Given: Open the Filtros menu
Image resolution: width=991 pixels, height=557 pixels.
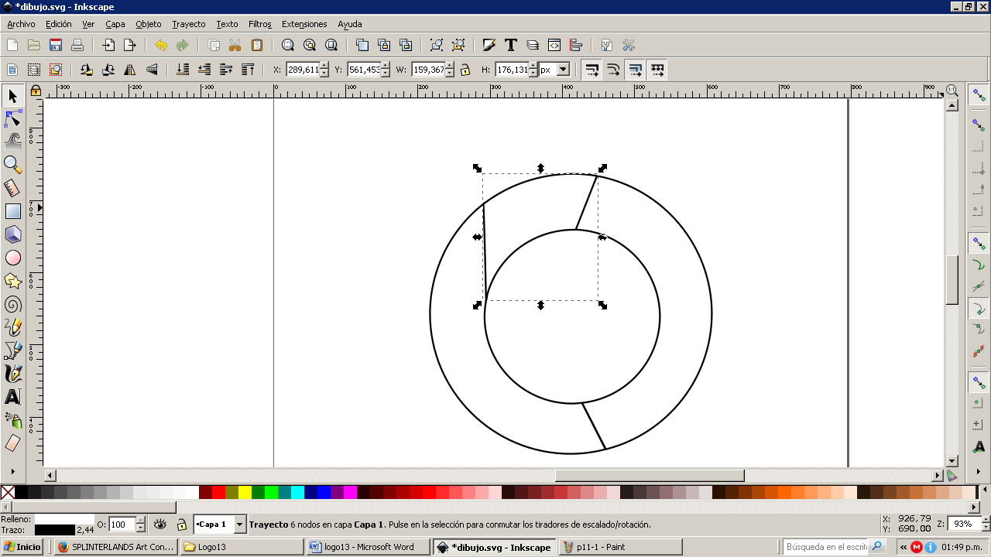Looking at the screenshot, I should [260, 24].
